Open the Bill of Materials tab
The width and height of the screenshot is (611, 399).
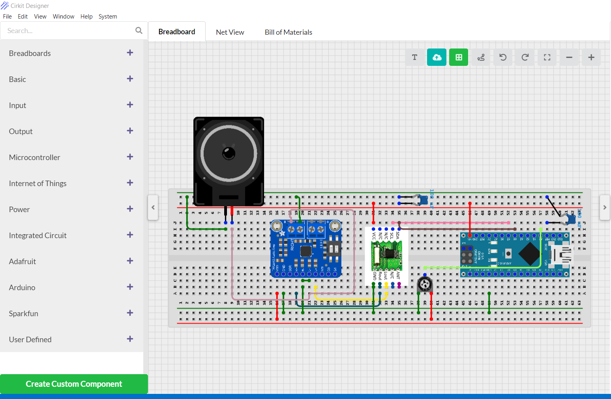[289, 32]
